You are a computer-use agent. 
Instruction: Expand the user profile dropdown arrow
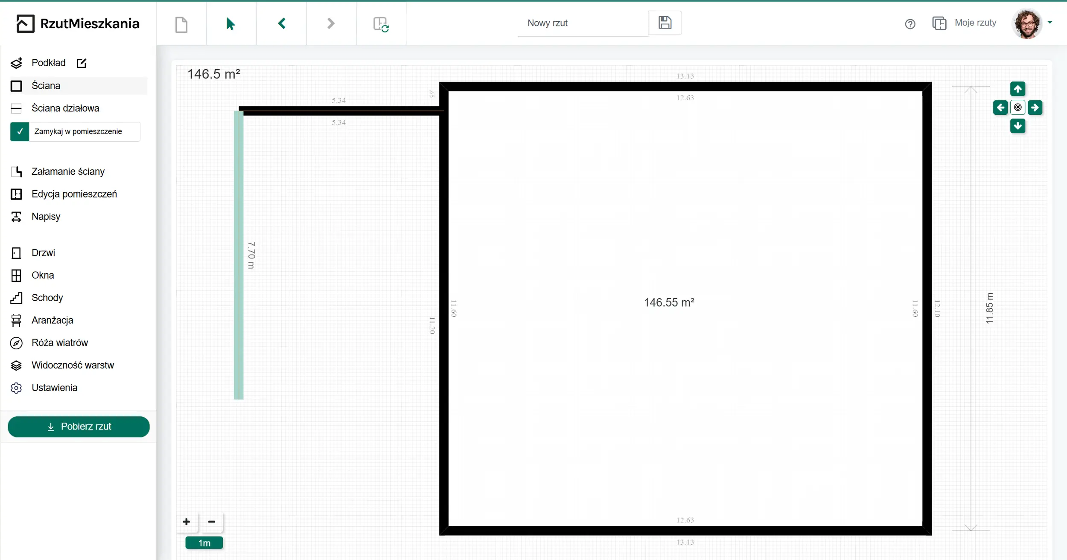[x=1050, y=23]
